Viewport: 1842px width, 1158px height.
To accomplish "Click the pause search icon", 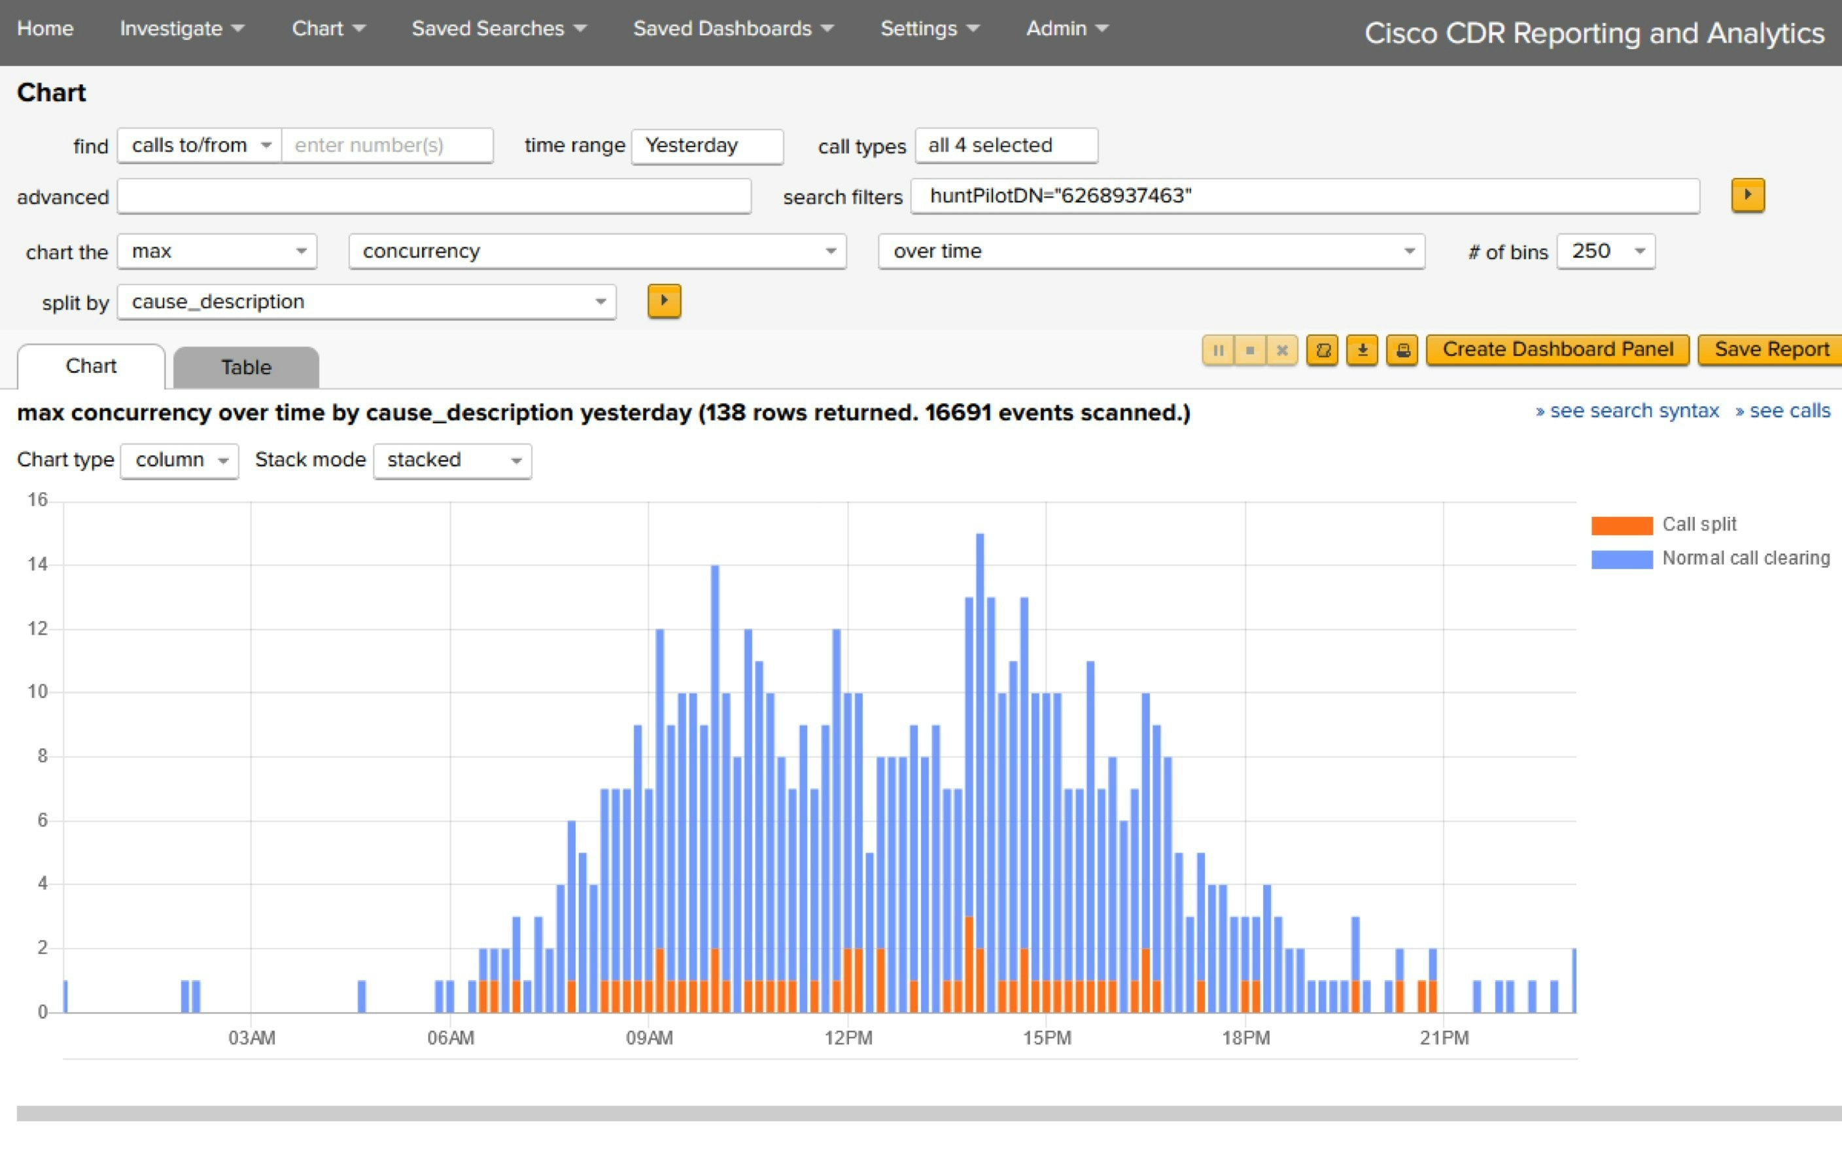I will point(1218,350).
